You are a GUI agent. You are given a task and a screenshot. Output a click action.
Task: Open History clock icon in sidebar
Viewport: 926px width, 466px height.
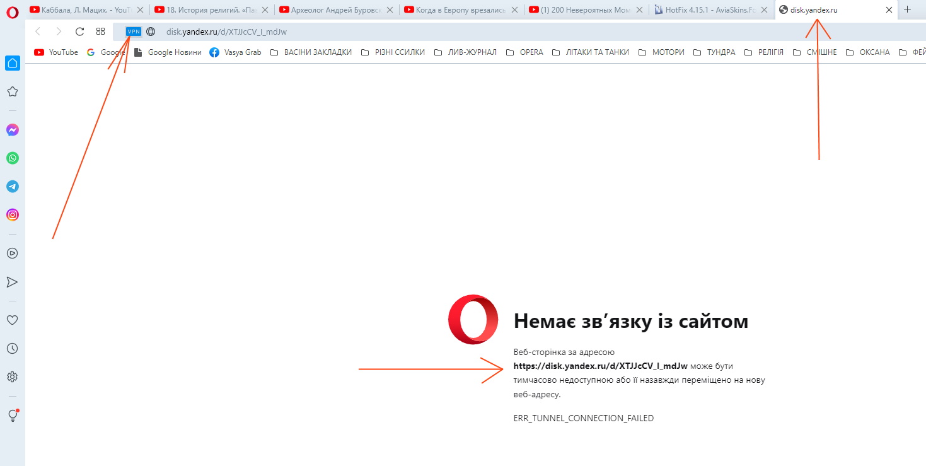12,349
